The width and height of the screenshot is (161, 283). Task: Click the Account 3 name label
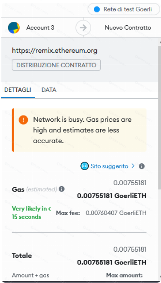tap(40, 27)
